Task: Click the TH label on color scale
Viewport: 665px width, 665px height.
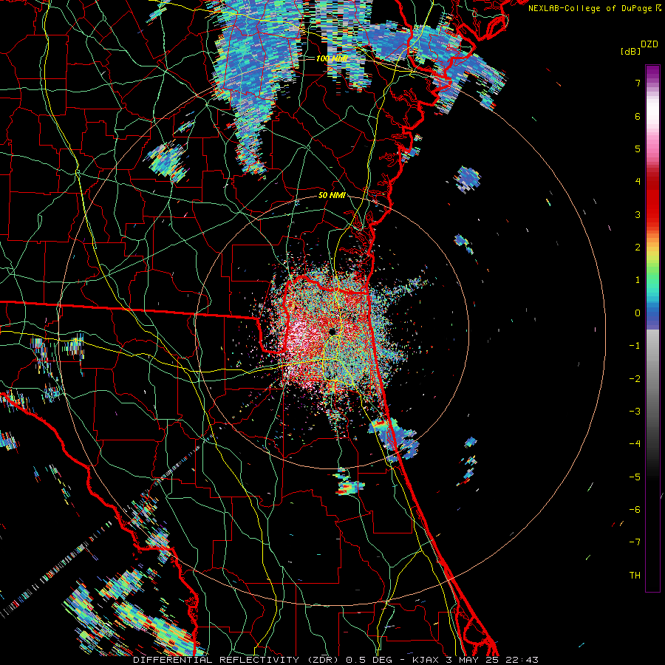Action: [635, 575]
